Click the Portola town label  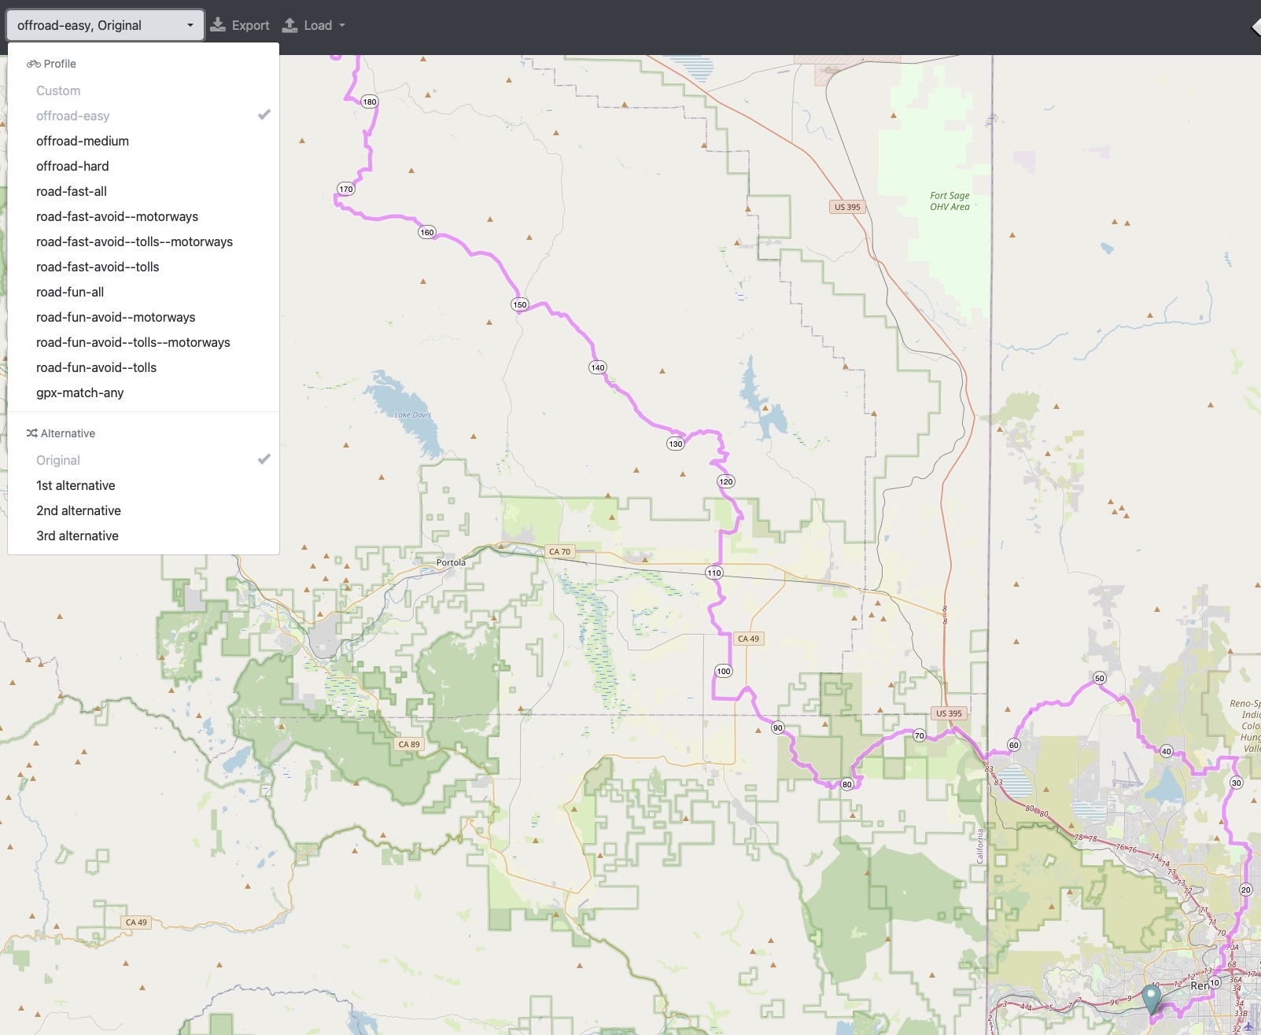(x=451, y=562)
